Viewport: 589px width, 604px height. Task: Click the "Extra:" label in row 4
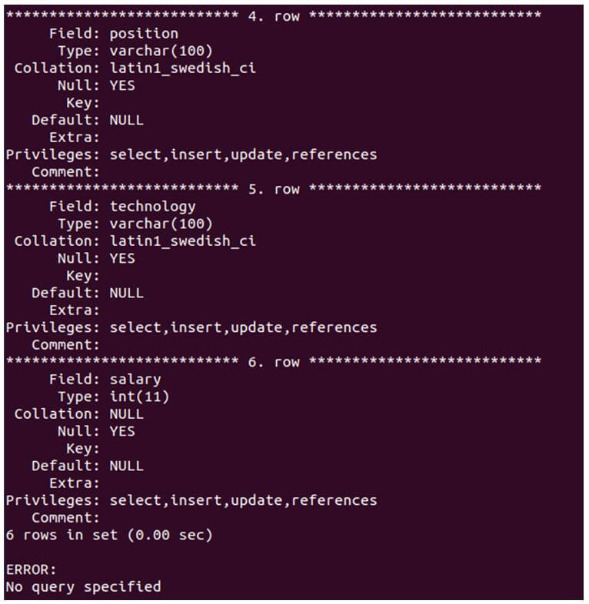point(75,137)
